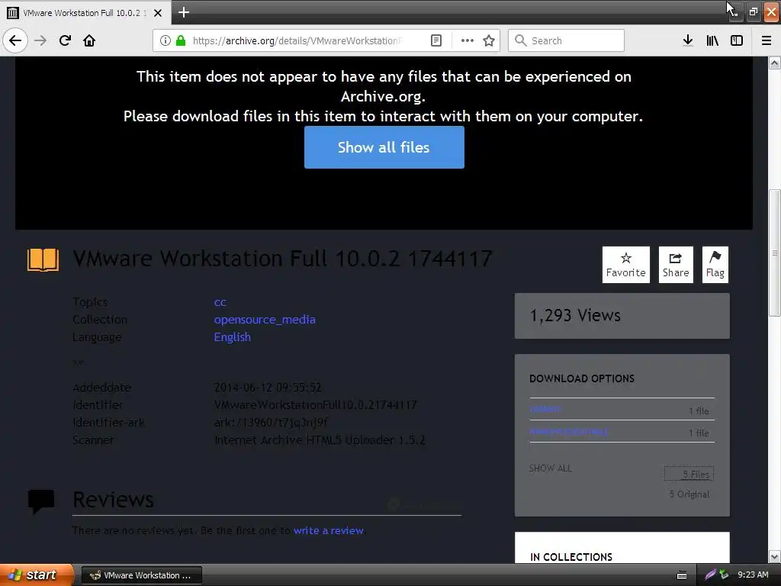Click the Show all files button
The height and width of the screenshot is (586, 781).
click(x=384, y=147)
